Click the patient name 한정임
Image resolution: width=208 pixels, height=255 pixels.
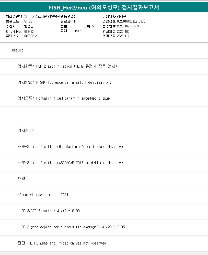29,26
